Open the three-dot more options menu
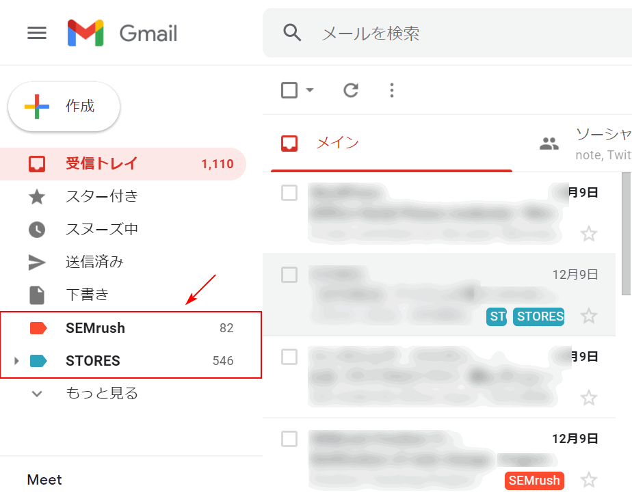This screenshot has height=499, width=632. 392,90
